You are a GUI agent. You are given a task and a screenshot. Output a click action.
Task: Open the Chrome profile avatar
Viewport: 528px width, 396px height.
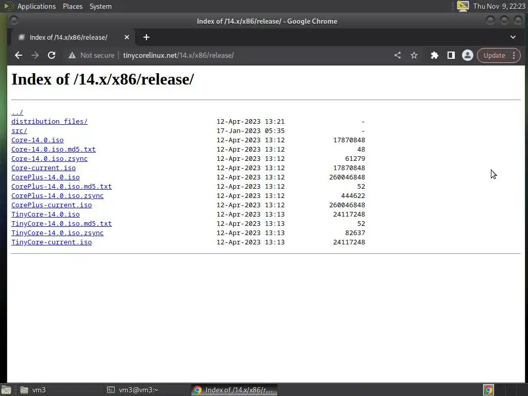pyautogui.click(x=467, y=55)
